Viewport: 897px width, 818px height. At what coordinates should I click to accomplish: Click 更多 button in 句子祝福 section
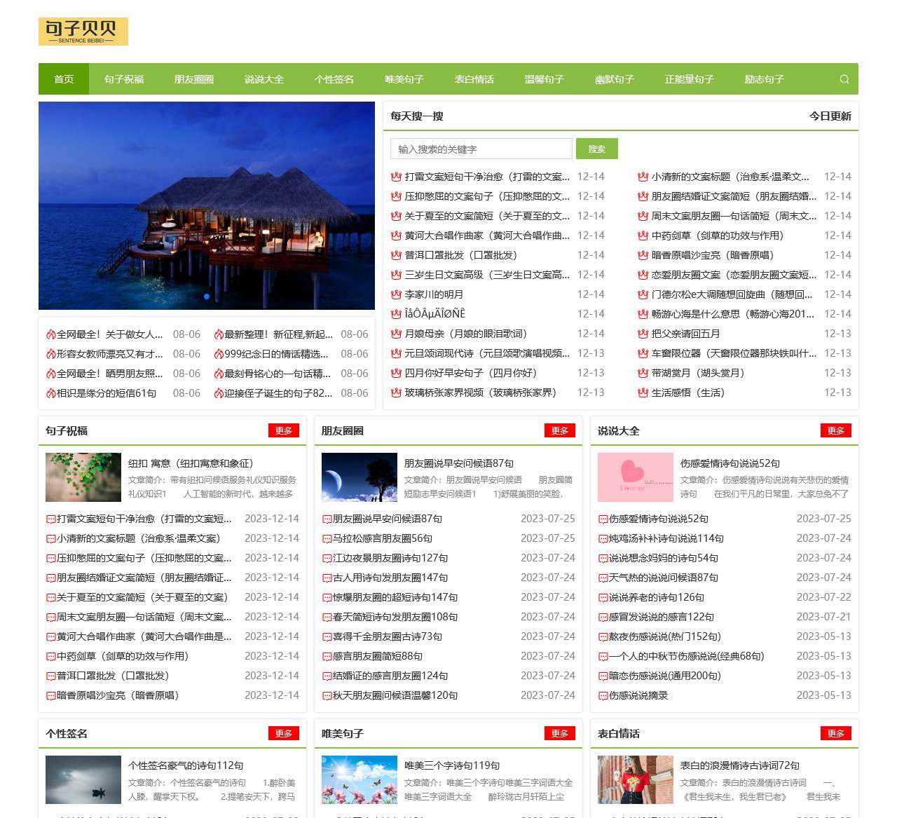click(x=283, y=430)
